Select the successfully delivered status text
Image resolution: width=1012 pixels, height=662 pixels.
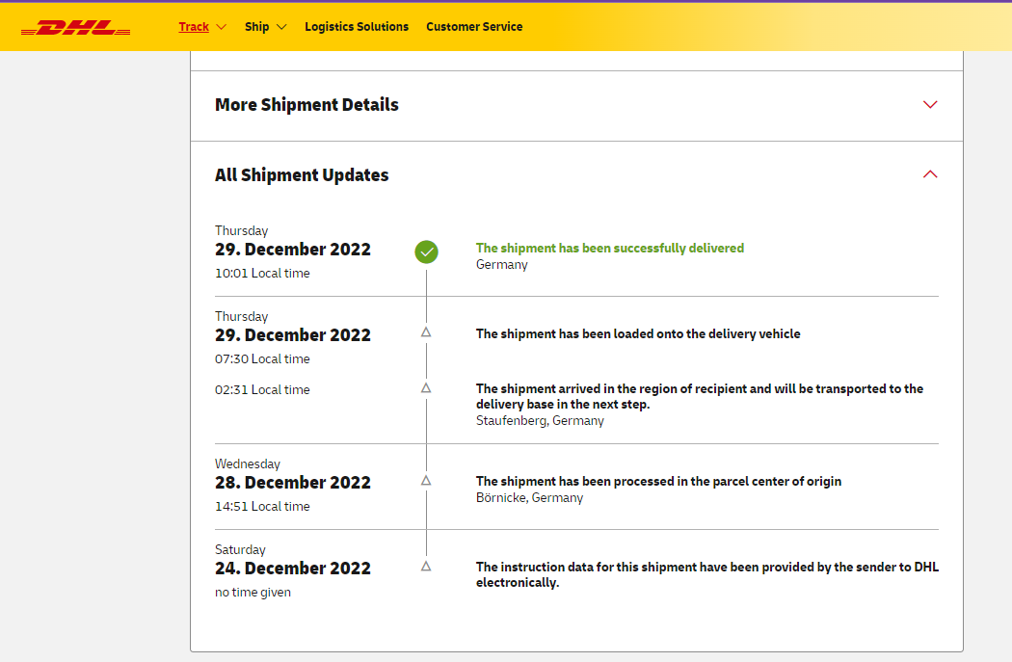click(609, 248)
